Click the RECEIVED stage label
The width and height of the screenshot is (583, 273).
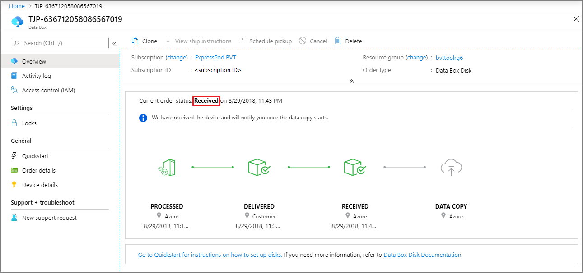(355, 206)
